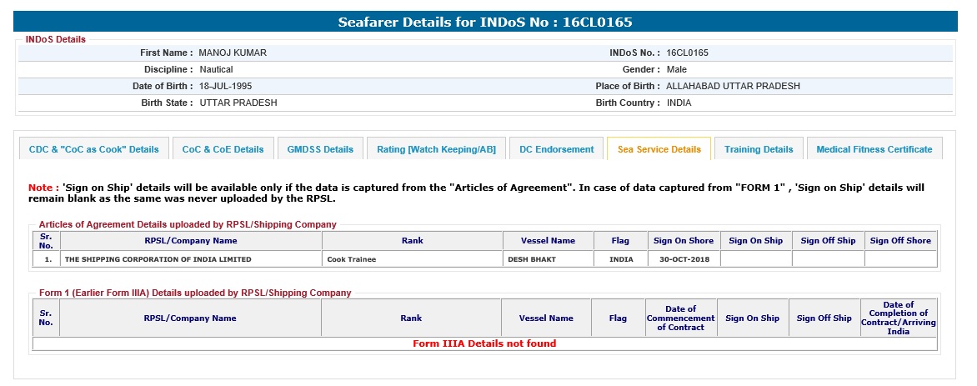Click the Sign Off Shore column header
The height and width of the screenshot is (386, 977).
click(900, 241)
